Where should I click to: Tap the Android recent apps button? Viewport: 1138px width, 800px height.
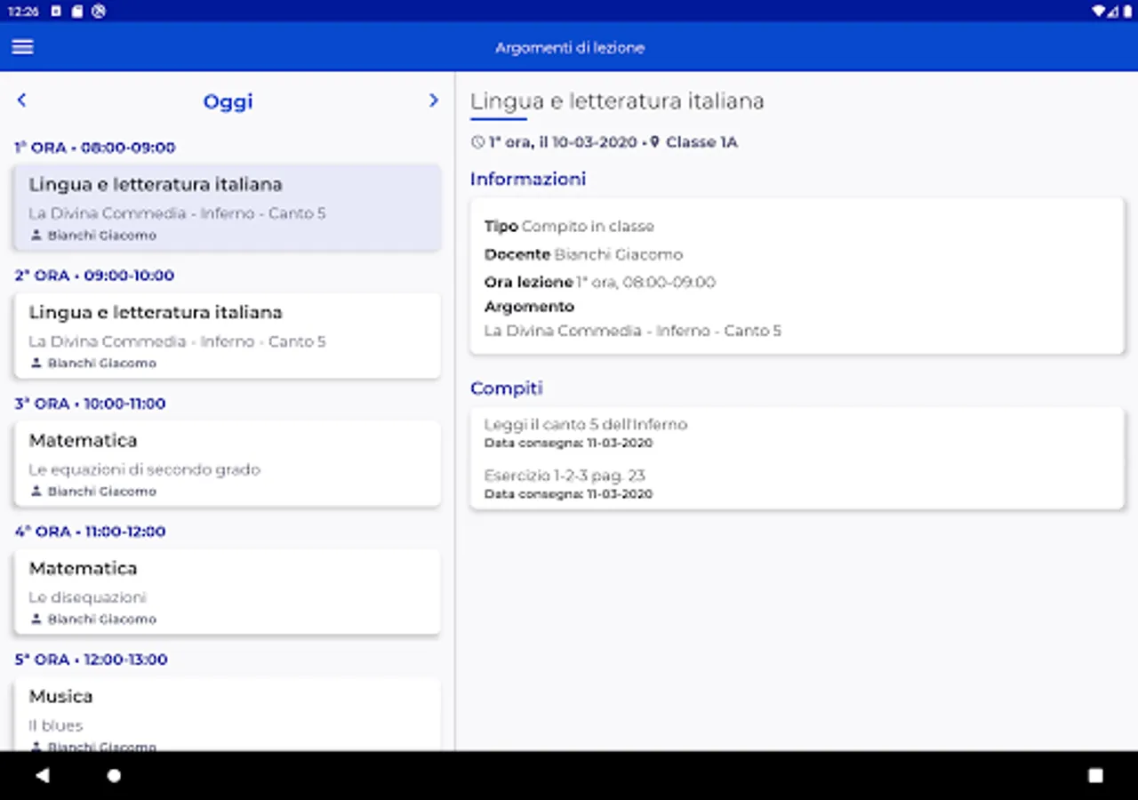[x=1095, y=775]
